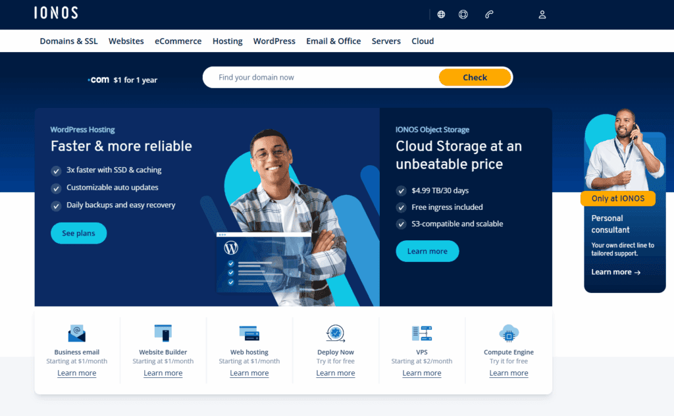Open the Email & Office menu
The width and height of the screenshot is (674, 416).
point(334,41)
